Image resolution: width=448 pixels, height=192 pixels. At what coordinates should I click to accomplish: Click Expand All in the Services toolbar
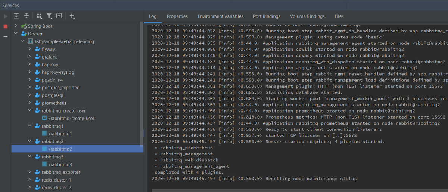[x=16, y=16]
